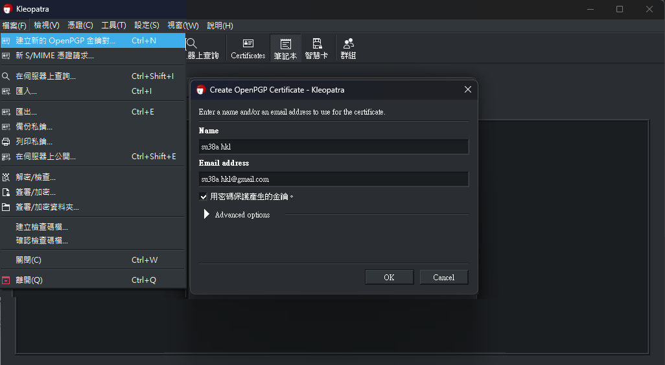Viewport: 665px width, 365px height.
Task: Click the icon beside 匯出 menu entry
Action: pyautogui.click(x=6, y=112)
